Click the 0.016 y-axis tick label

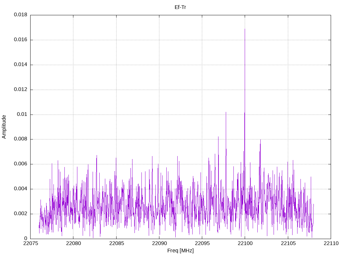[x=21, y=40]
